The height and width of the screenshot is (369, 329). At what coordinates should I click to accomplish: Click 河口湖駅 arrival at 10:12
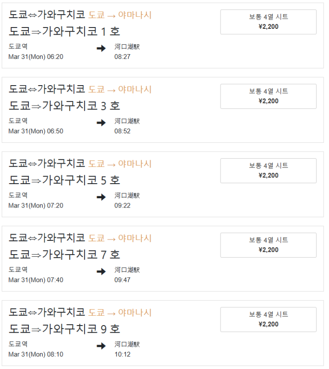(x=127, y=344)
